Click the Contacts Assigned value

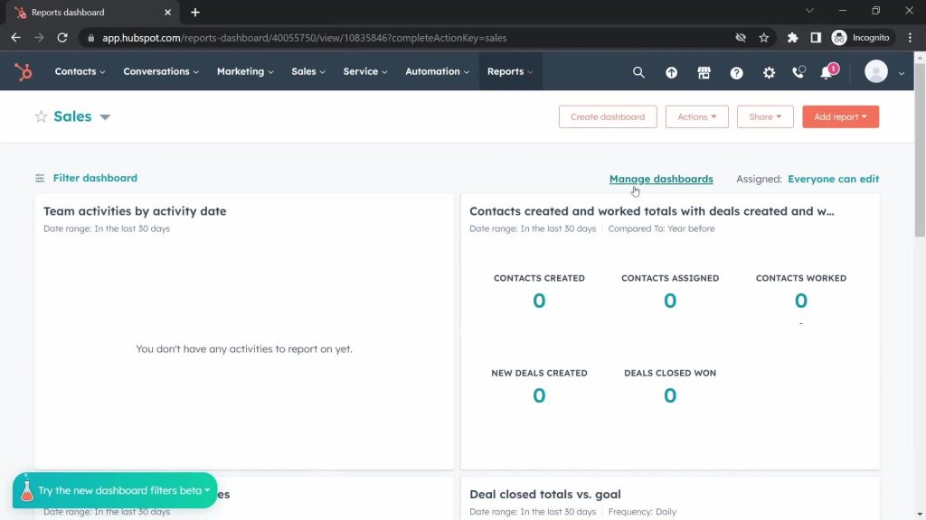(x=670, y=301)
